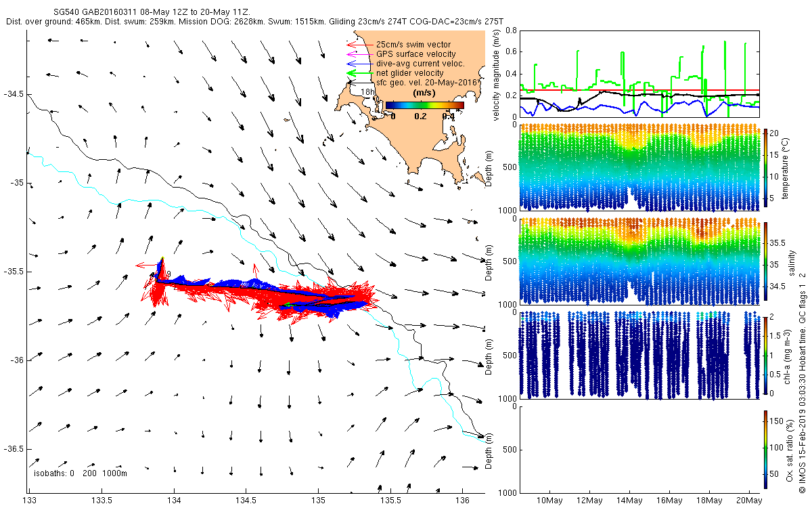Screen dimensions: 812x508
Task: Click the title 'SG540 GAB20160311 08-May 12Z to 20-May 11Z.'
Action: click(152, 12)
